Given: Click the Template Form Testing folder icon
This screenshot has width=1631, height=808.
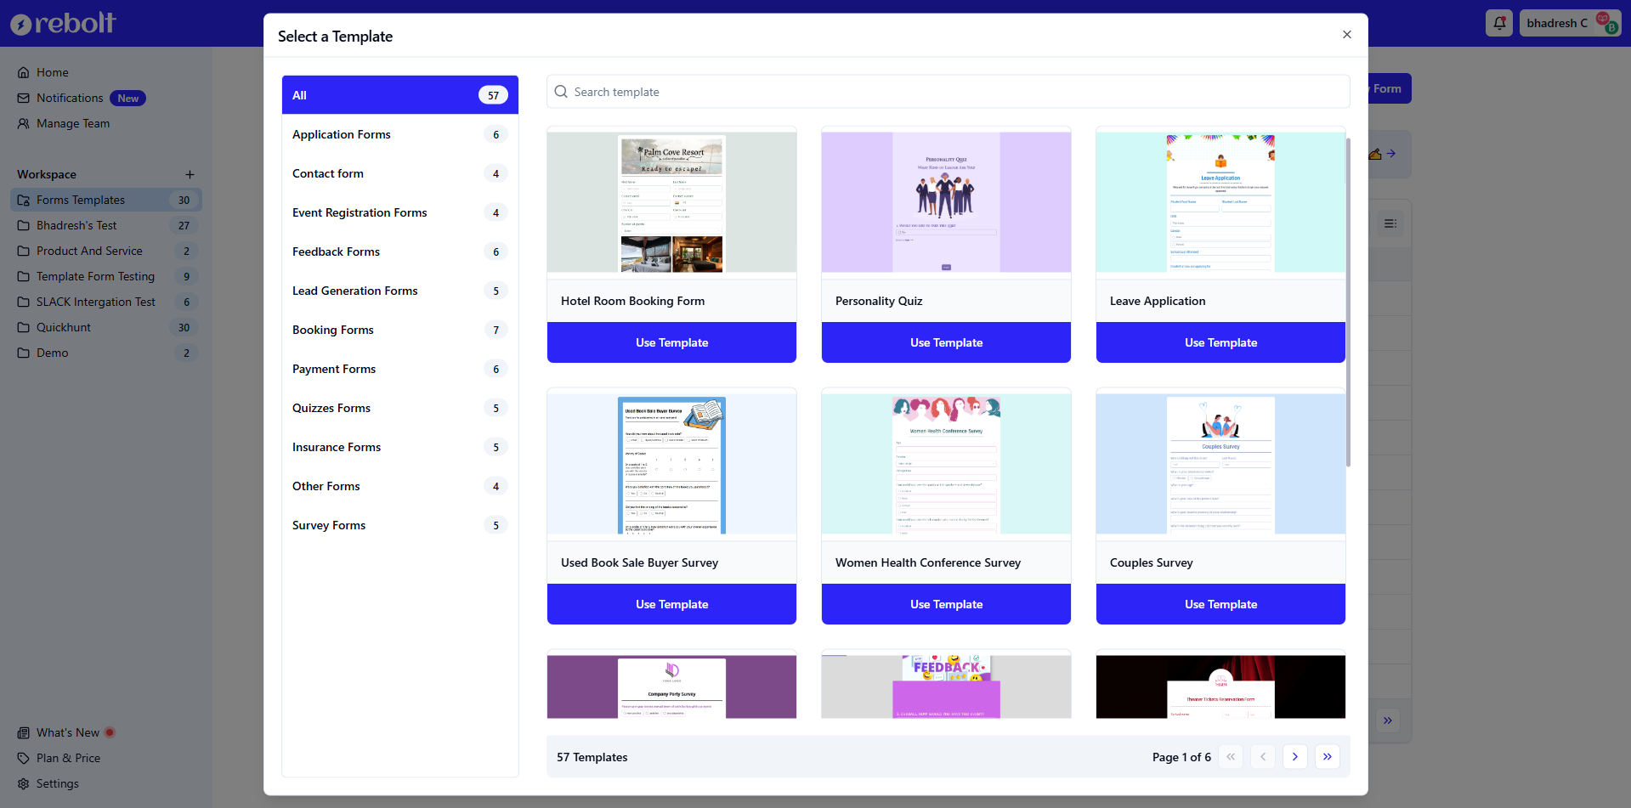Looking at the screenshot, I should 24,277.
